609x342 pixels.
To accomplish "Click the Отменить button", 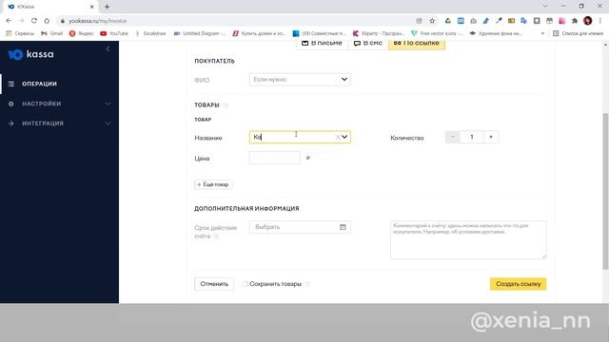I will (214, 284).
